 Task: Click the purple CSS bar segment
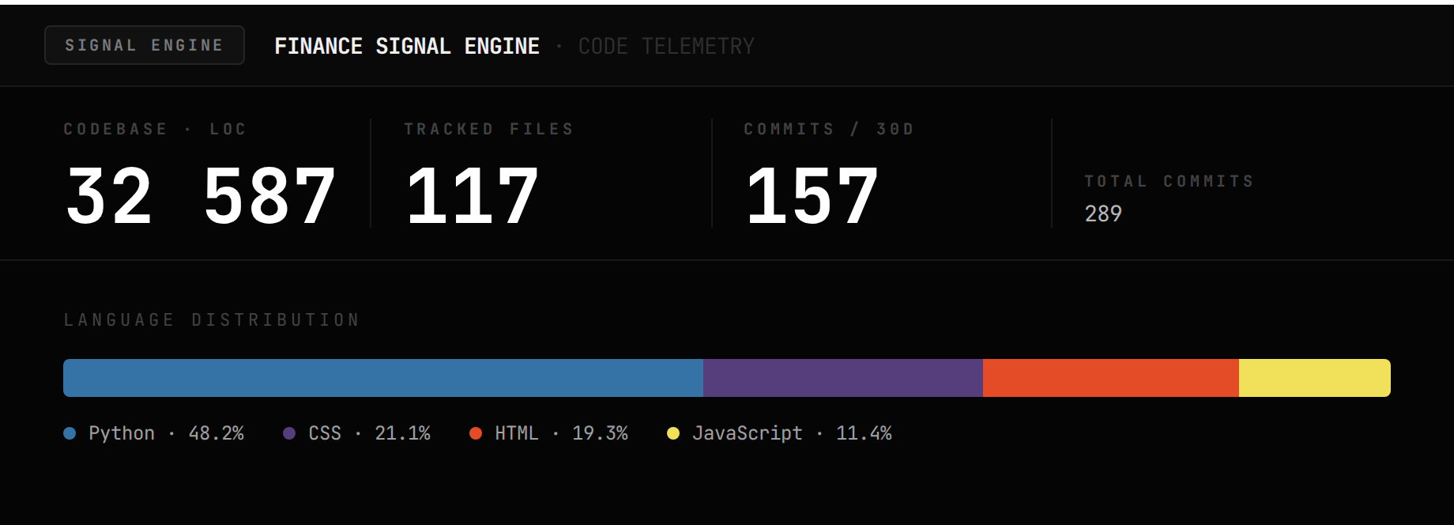[x=843, y=378]
